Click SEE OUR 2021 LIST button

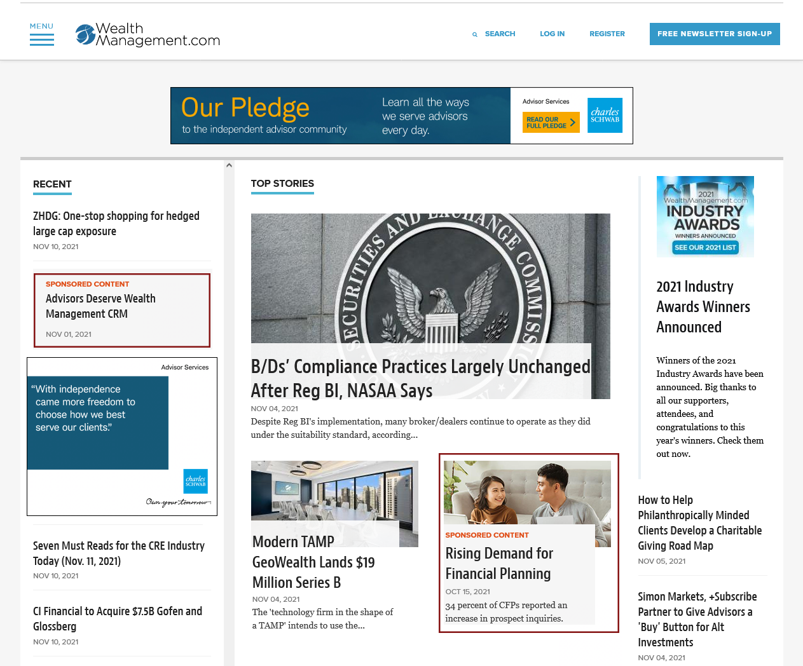705,247
